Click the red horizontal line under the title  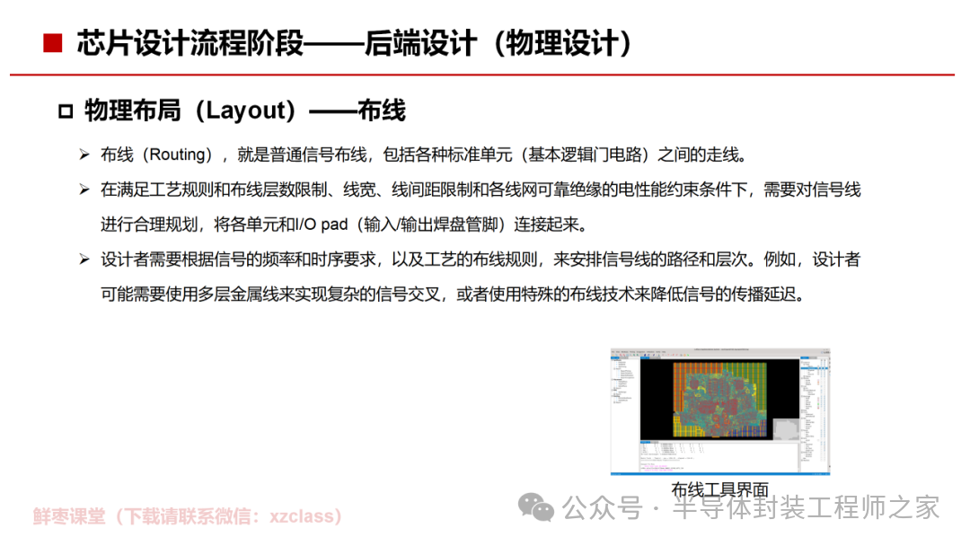click(x=485, y=75)
